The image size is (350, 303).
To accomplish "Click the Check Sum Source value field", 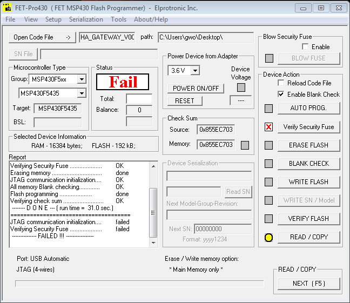I will pos(216,130).
